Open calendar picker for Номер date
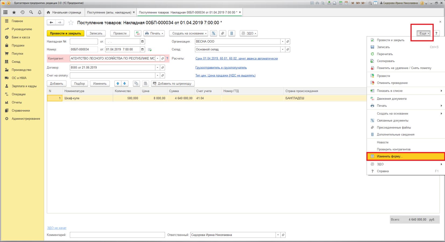Image resolution: width=445 pixels, height=242 pixels. pyautogui.click(x=142, y=49)
